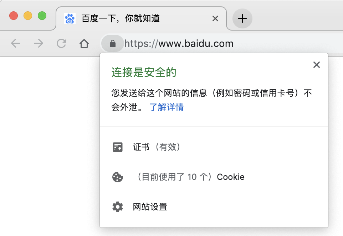
Task: Click the www.baidu.com URL field
Action: pyautogui.click(x=196, y=44)
